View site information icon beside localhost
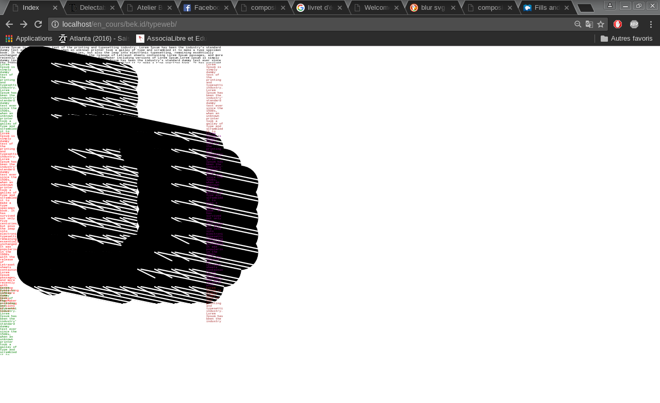660x403 pixels. pos(55,24)
